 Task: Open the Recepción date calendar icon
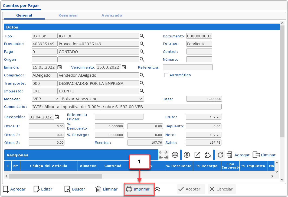coord(57,117)
